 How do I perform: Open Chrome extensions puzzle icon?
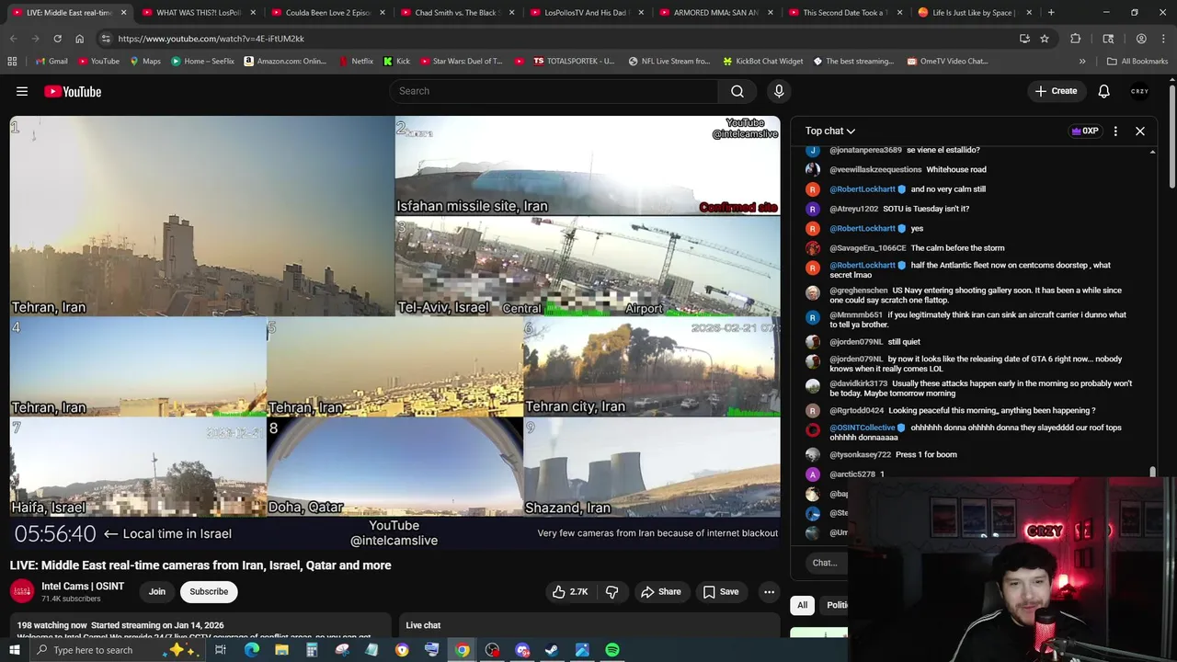click(x=1075, y=39)
